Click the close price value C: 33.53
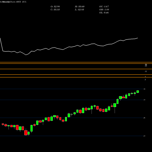This screenshot has width=152, height=152. (55, 10)
